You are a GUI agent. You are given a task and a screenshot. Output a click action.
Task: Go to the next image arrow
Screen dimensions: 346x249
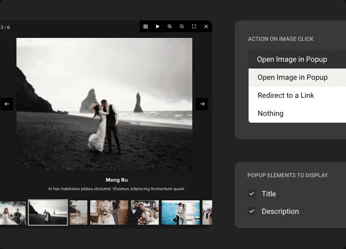(x=202, y=104)
